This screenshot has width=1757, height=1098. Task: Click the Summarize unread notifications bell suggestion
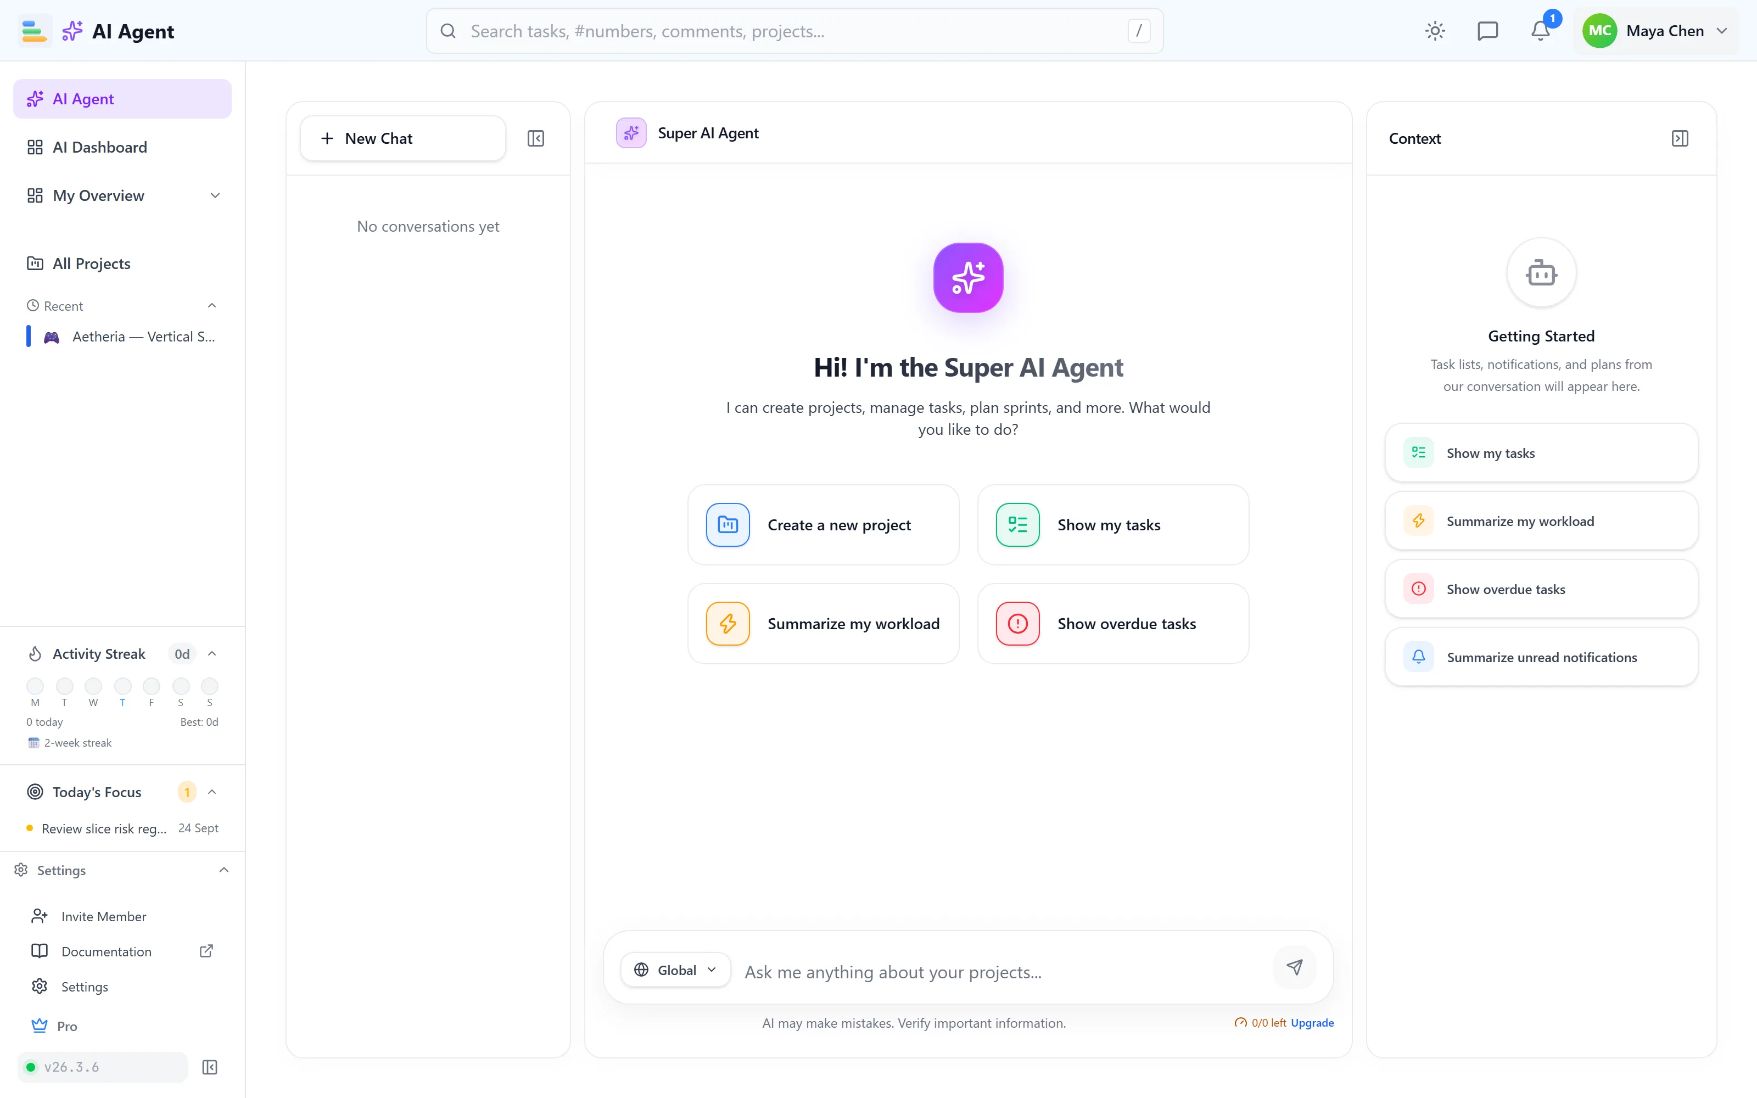point(1541,657)
